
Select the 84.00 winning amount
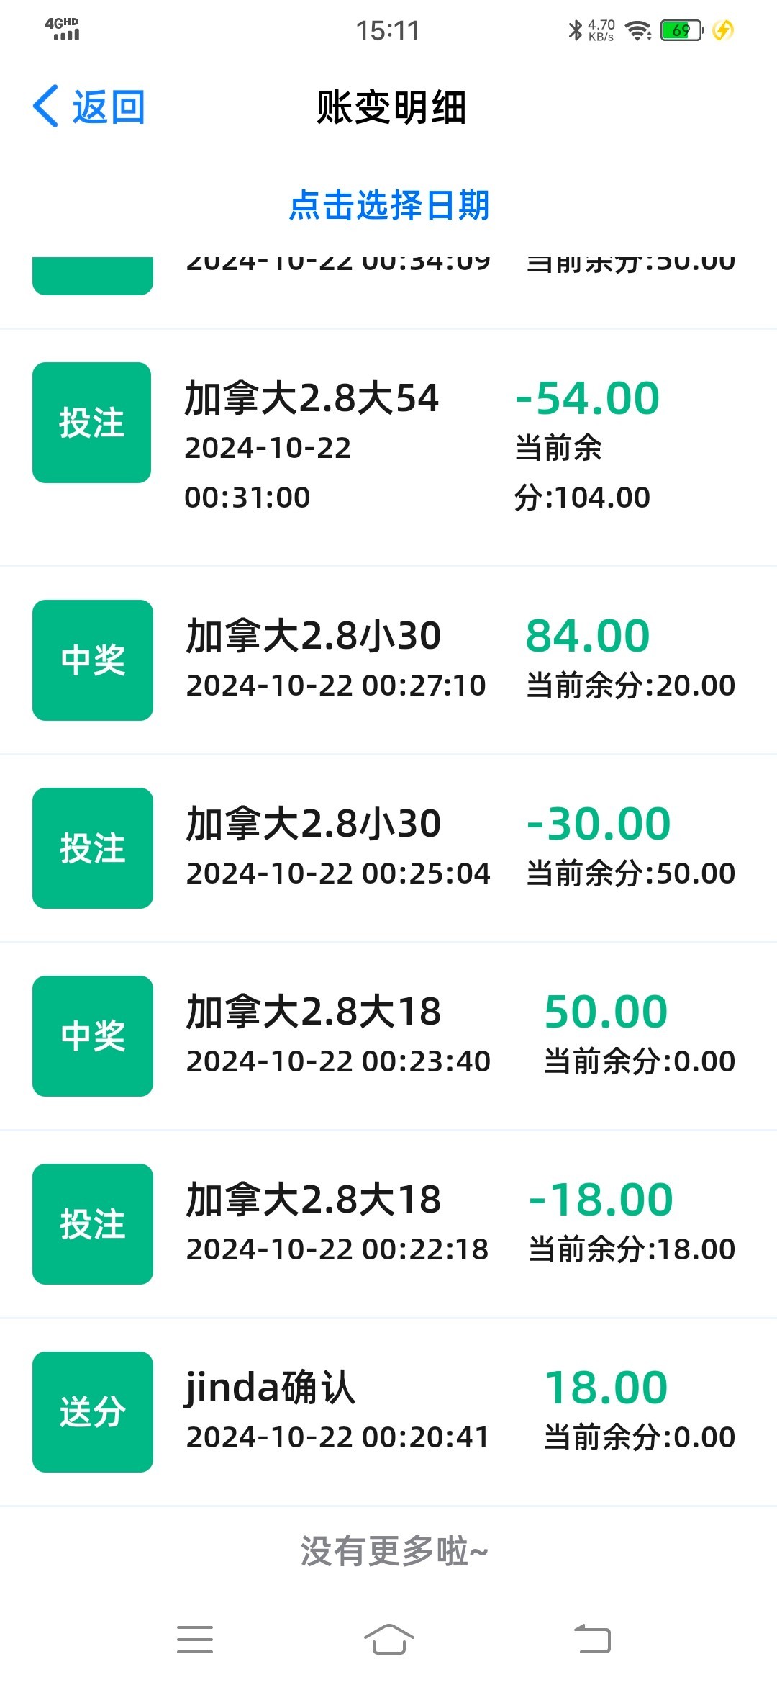coord(587,636)
